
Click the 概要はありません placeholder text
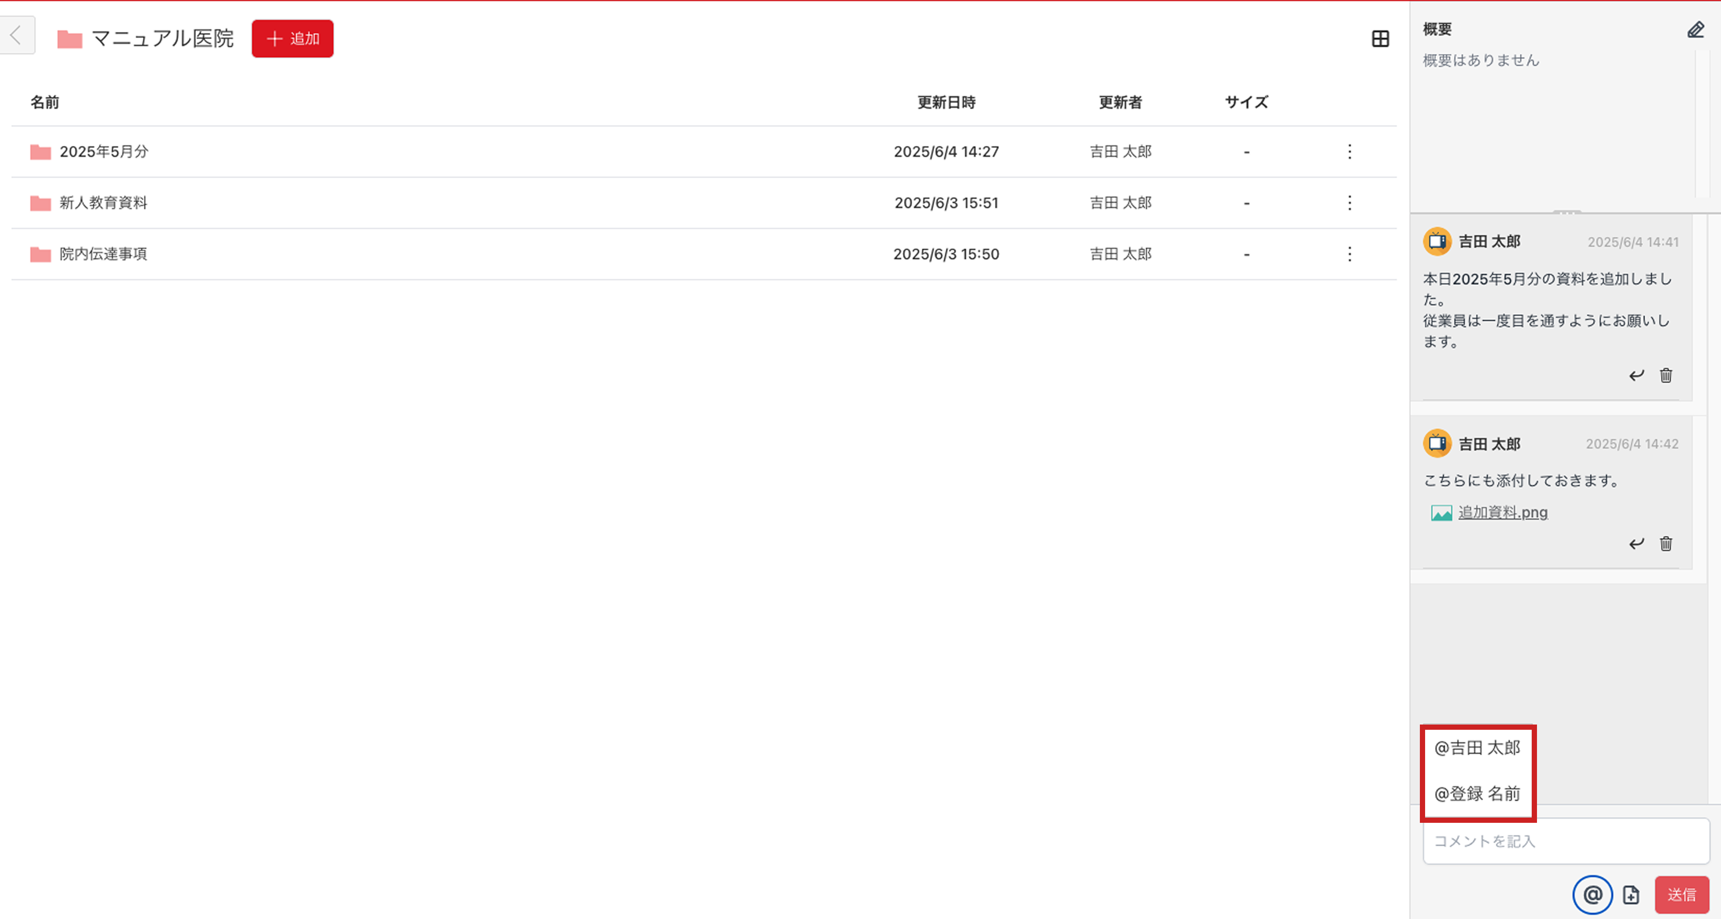(1481, 60)
